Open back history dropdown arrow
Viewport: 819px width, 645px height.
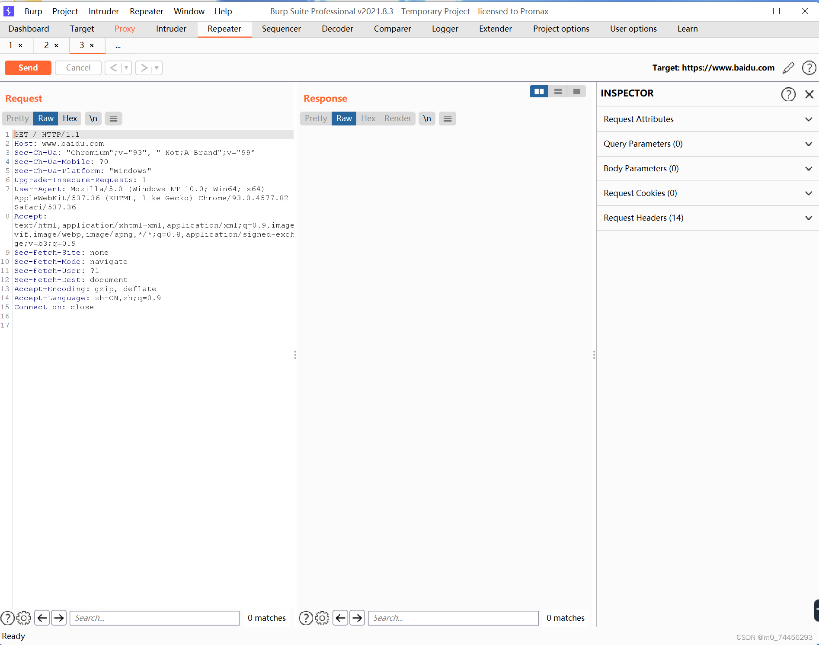click(126, 67)
